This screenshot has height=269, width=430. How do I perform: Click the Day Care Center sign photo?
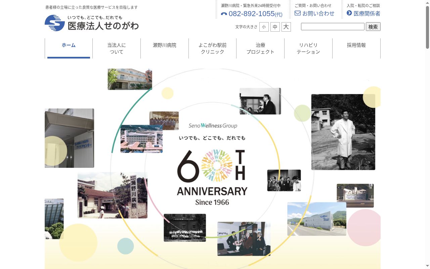click(355, 196)
